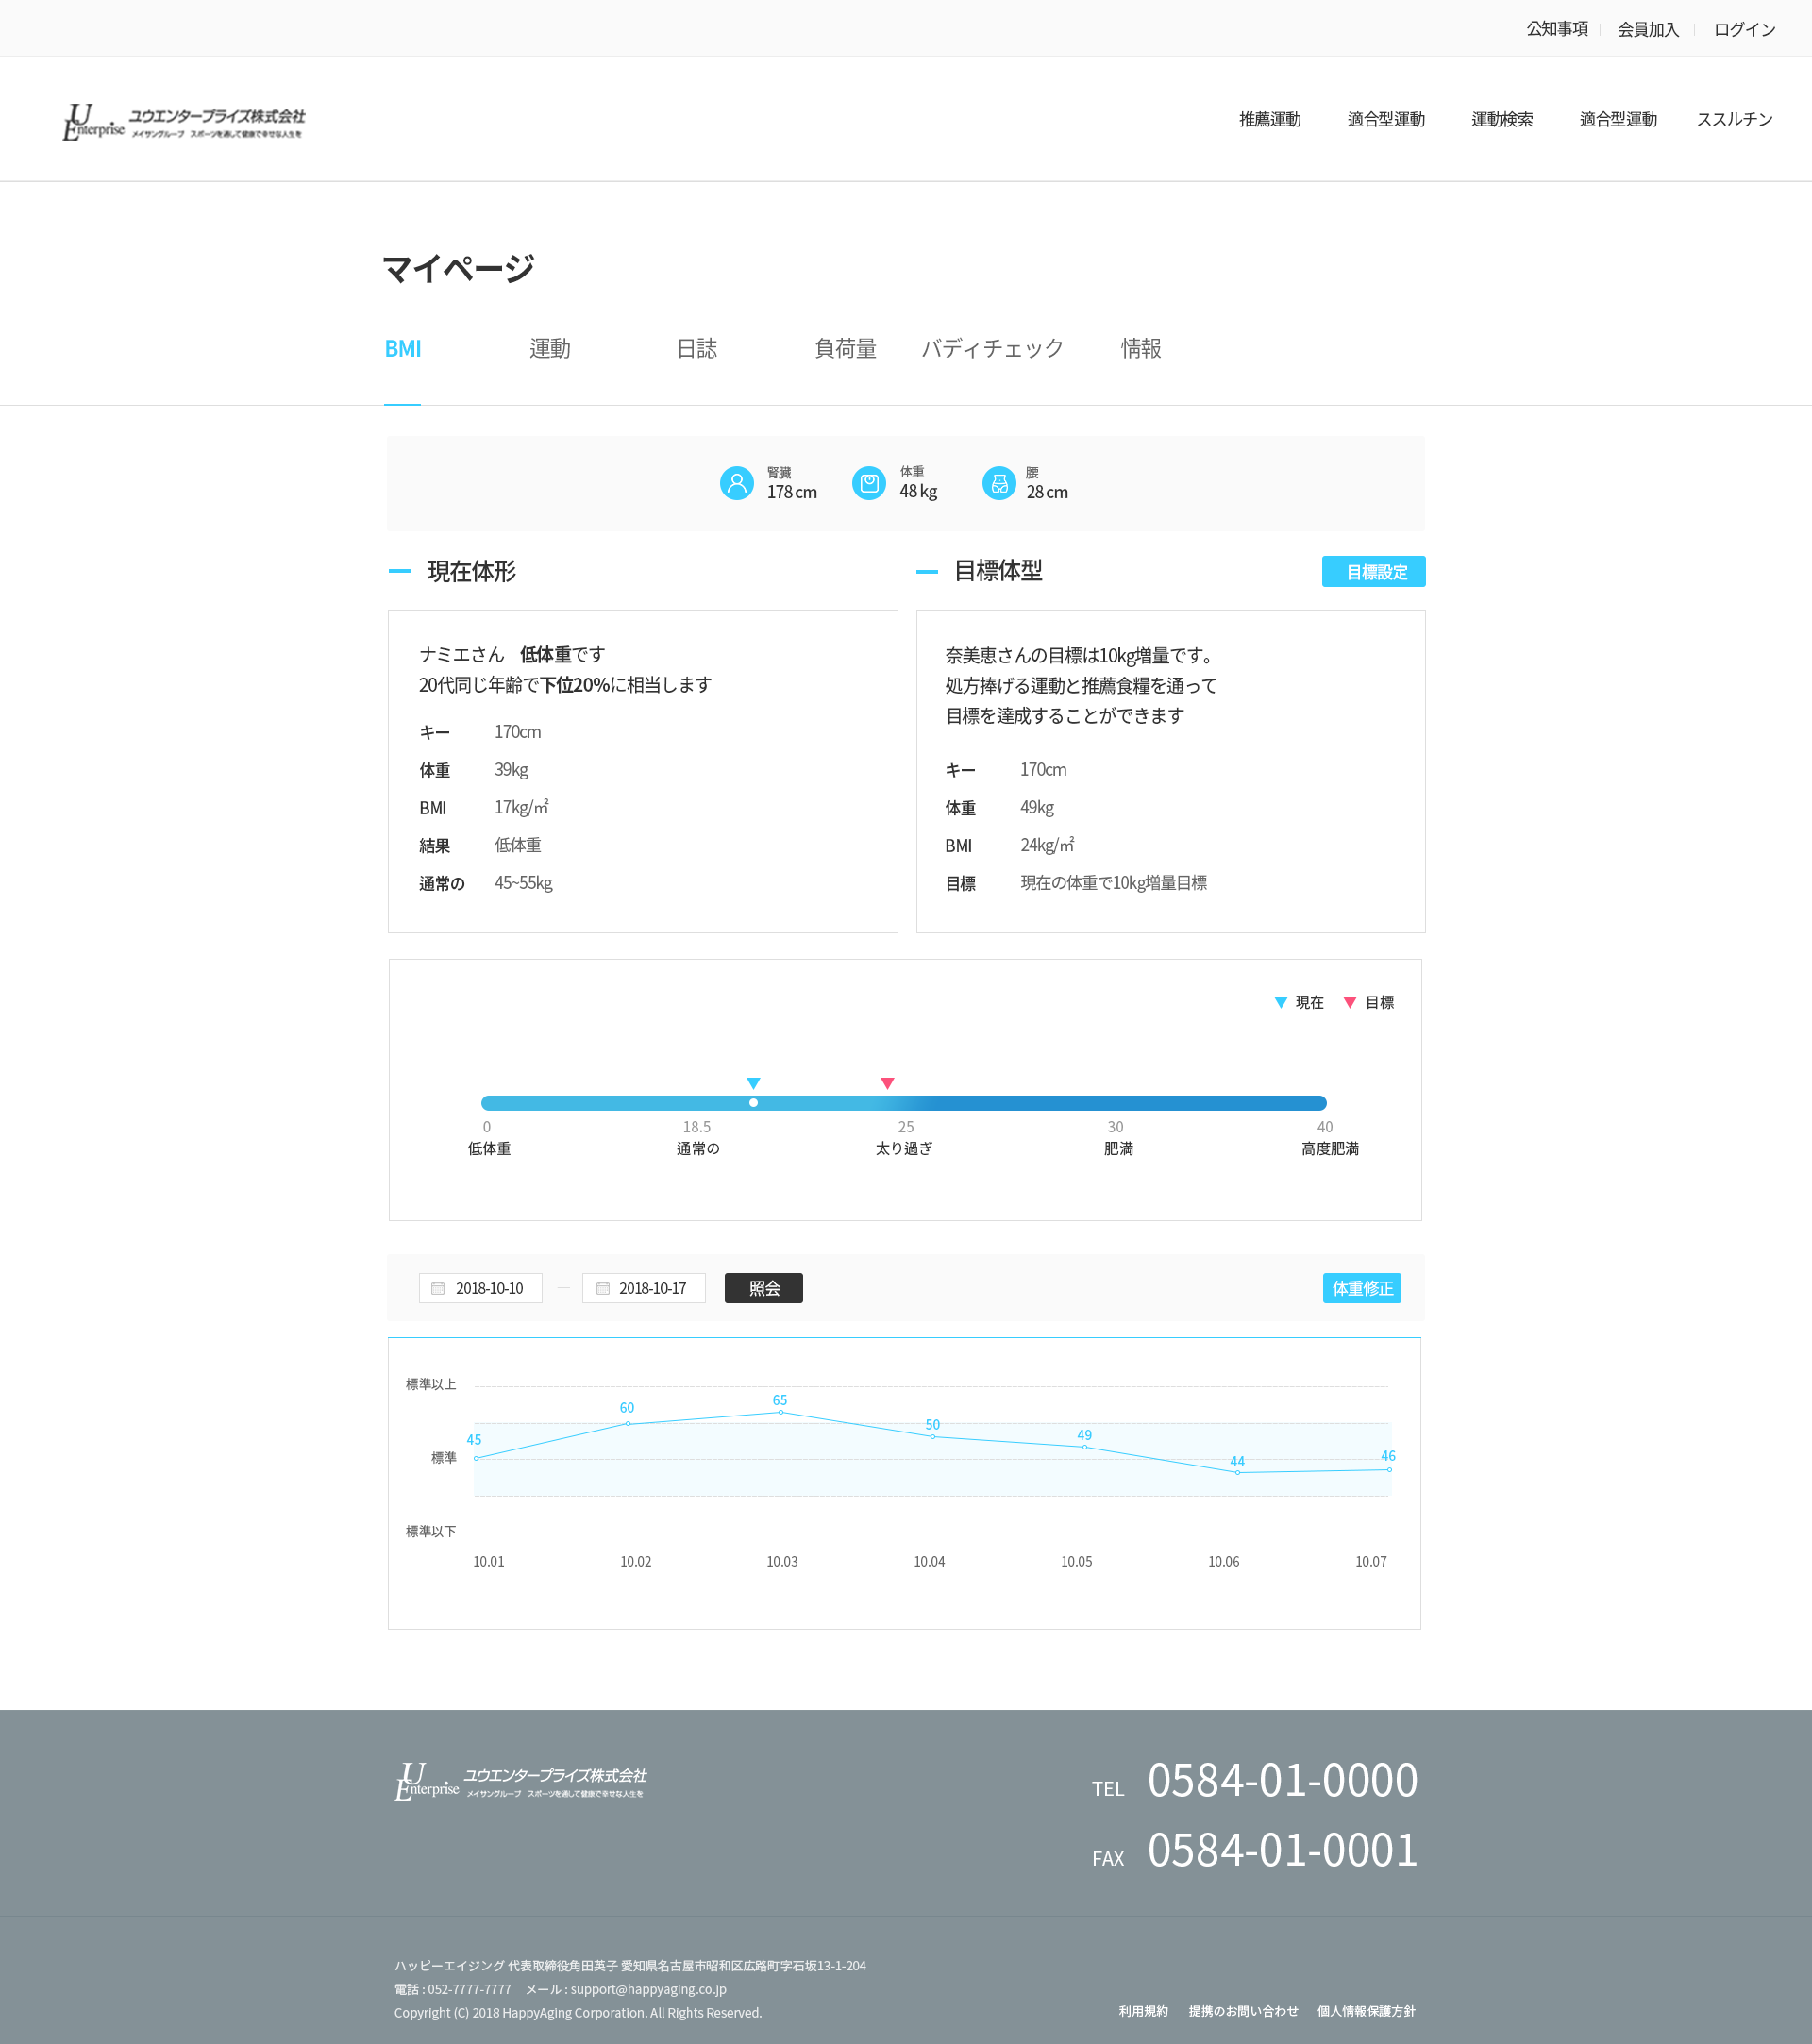Click the weight scale icon beside 48kg
1812x2044 pixels.
coord(868,483)
